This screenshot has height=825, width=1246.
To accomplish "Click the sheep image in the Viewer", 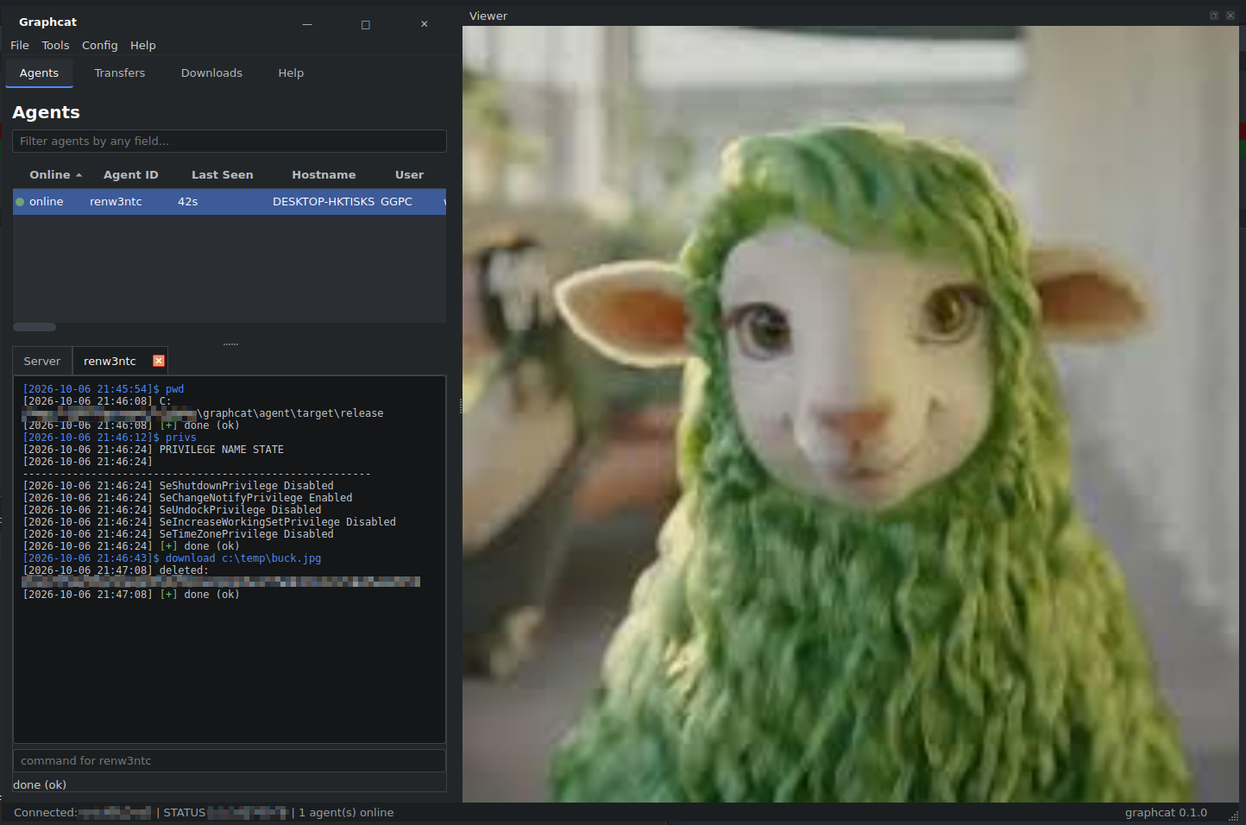I will 851,414.
